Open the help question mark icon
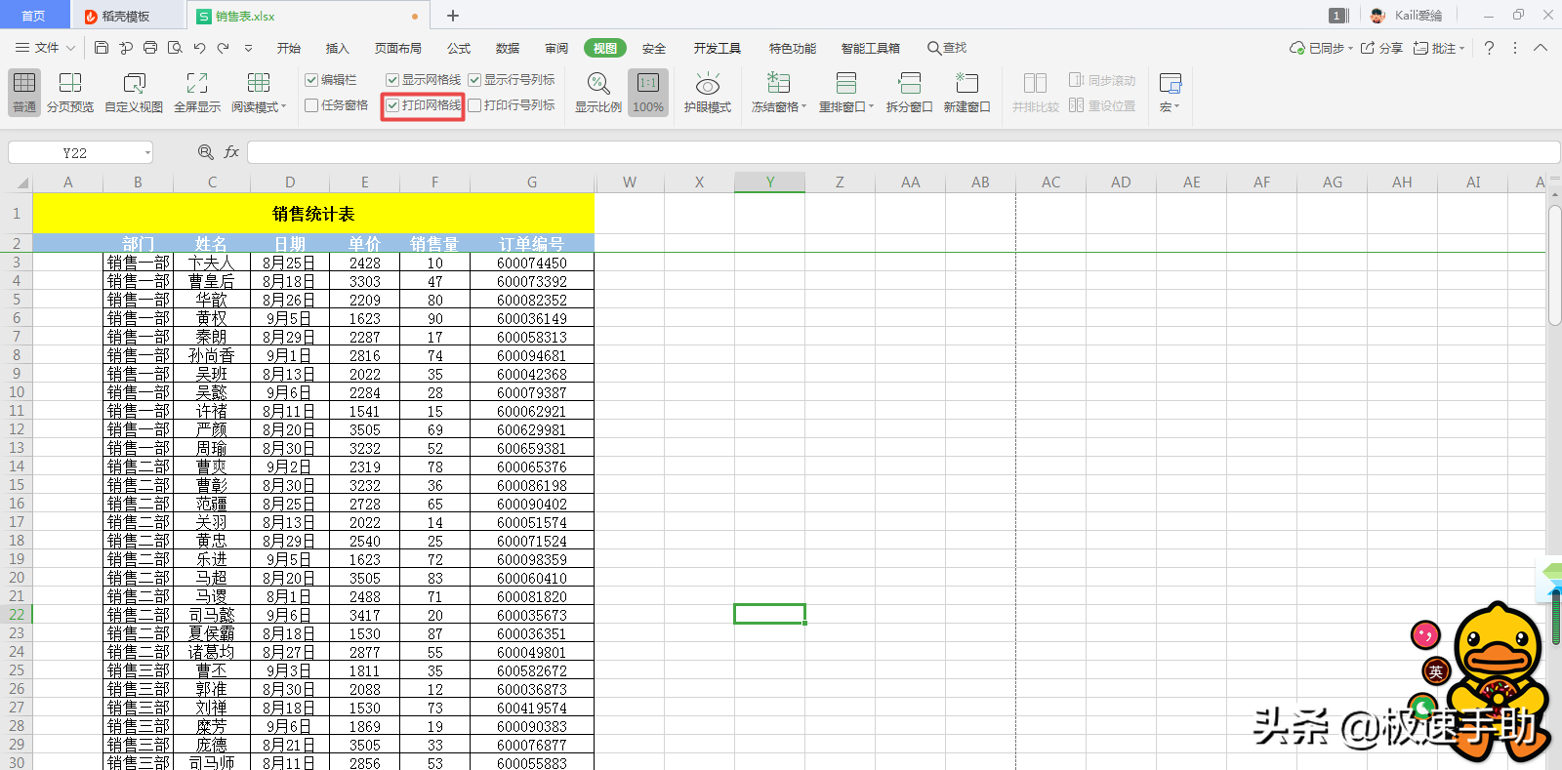 [1489, 48]
